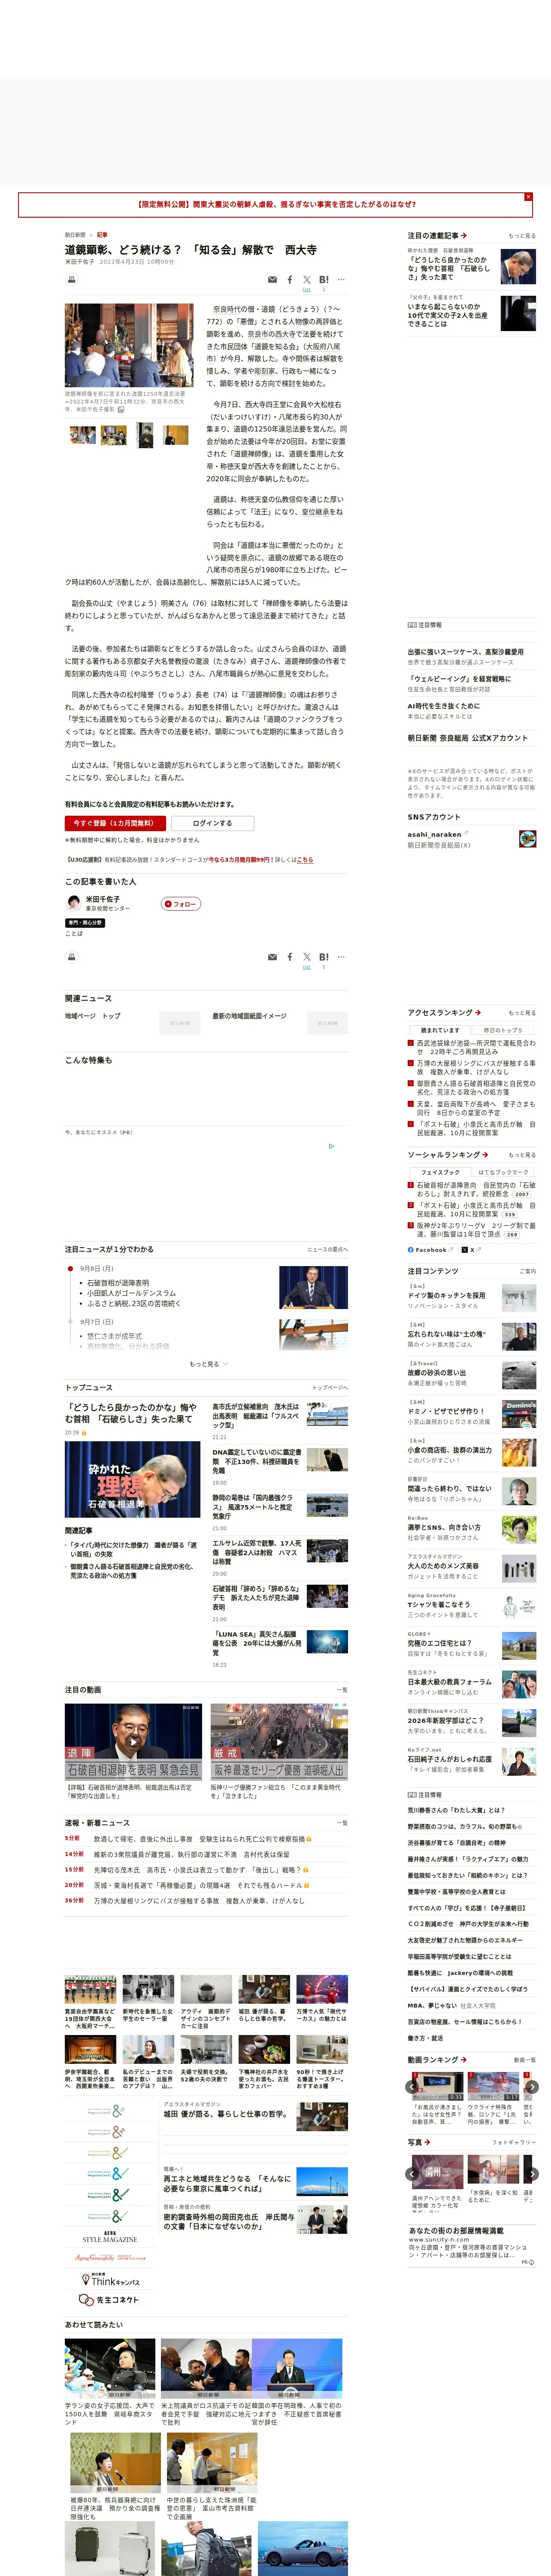
Task: Open the トップページへ link beside トップニュース
Action: 330,1388
